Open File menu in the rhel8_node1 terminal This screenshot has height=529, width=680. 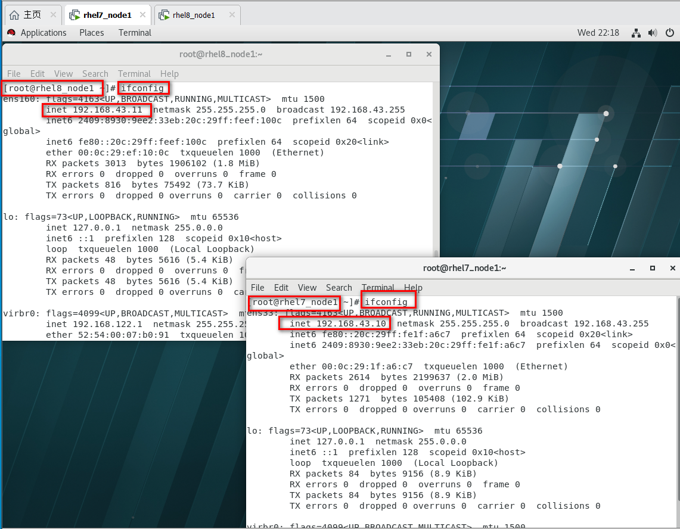click(14, 74)
